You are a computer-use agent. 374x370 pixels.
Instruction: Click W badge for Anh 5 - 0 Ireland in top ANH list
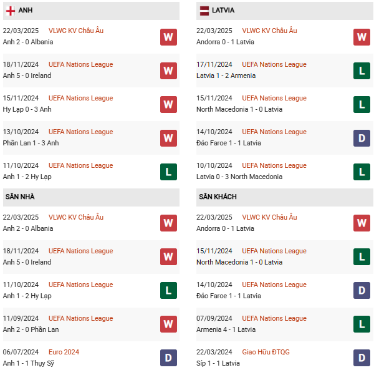click(168, 71)
